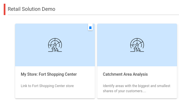The width and height of the screenshot is (179, 107).
Task: Toggle bookmark on Fort Shopping Center card
Action: click(90, 28)
